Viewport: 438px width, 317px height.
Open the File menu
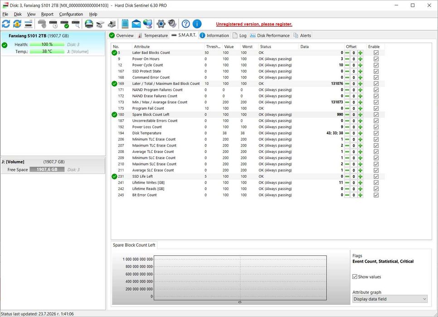point(5,14)
